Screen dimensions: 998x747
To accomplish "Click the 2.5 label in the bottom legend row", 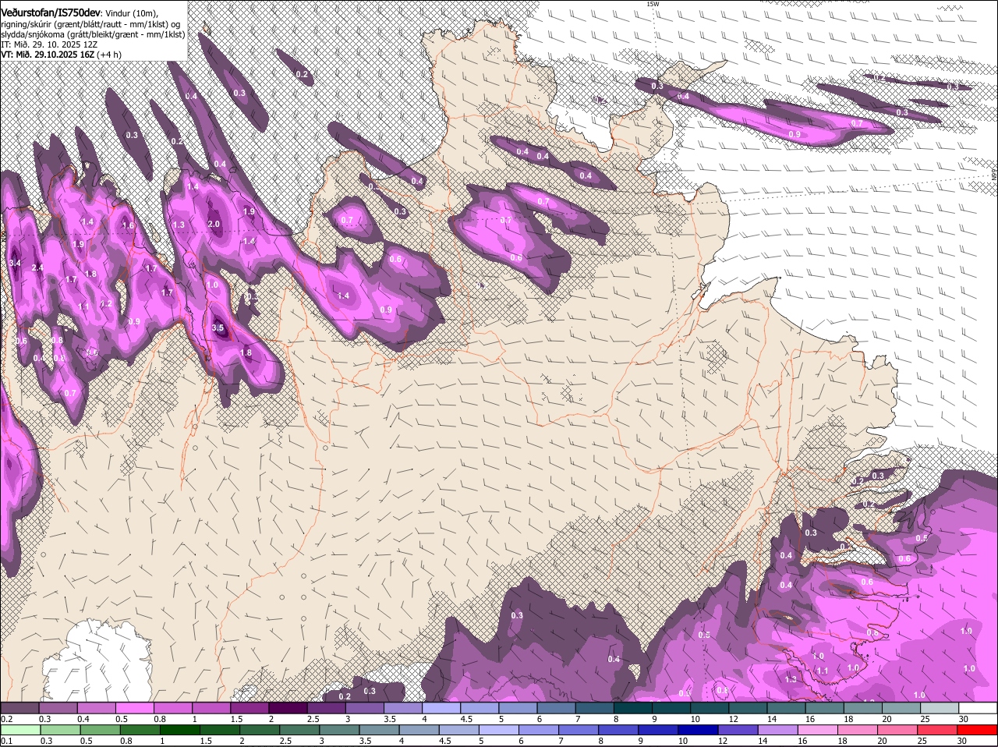I will click(x=284, y=741).
